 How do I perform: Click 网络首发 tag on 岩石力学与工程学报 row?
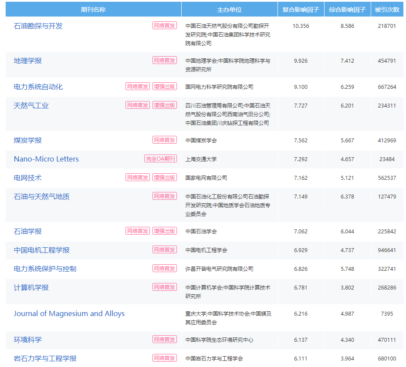click(165, 358)
